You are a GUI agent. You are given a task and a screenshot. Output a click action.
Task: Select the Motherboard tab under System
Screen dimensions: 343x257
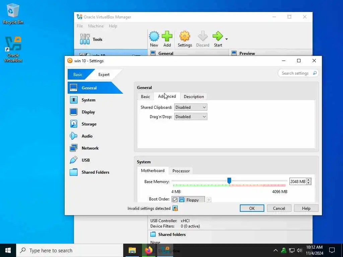tap(153, 171)
